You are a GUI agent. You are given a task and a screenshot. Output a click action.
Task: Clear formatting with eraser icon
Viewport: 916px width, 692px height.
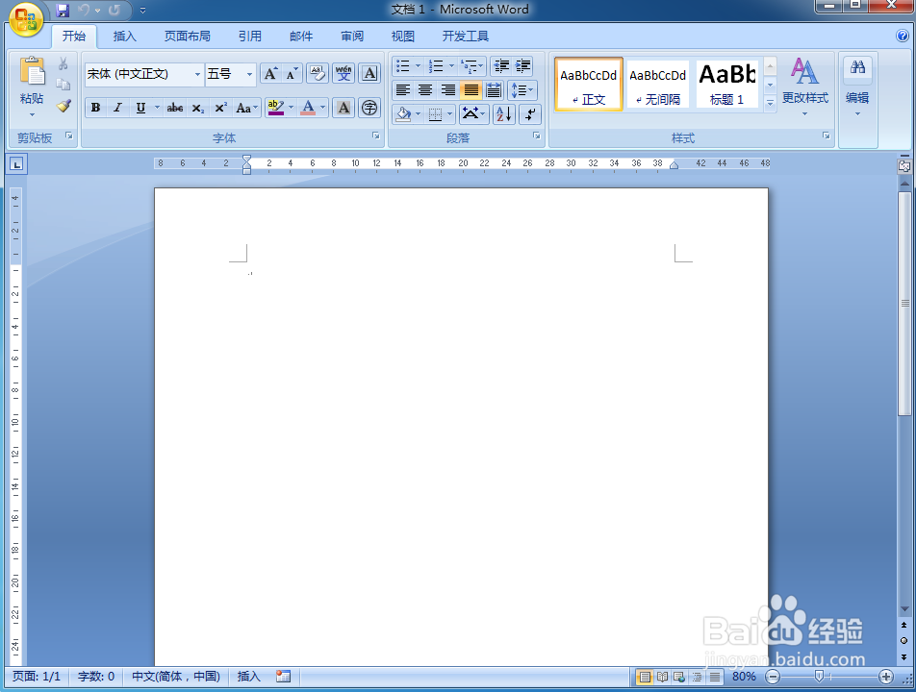318,74
